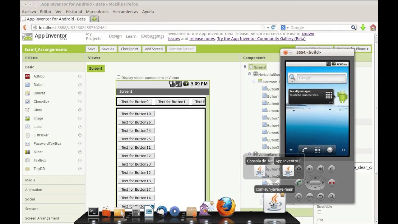
Task: Expand the Social palette section
Action: pyautogui.click(x=54, y=199)
